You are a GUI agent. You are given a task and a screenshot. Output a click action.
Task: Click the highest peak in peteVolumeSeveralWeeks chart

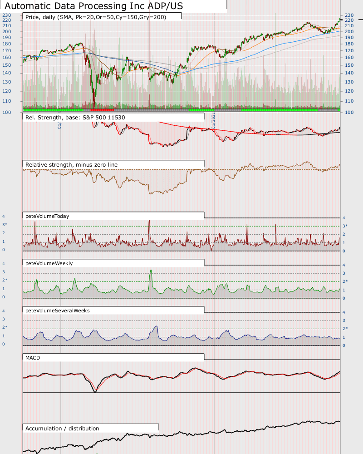tap(156, 327)
